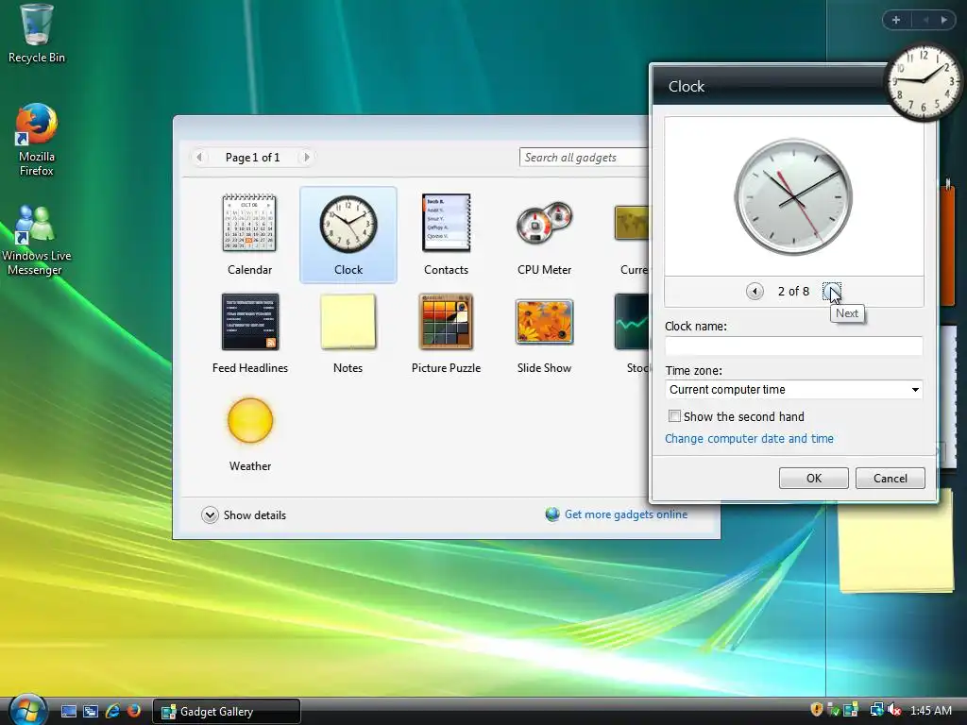Click Switch between windows quick launch icon
The height and width of the screenshot is (725, 967).
pos(91,711)
